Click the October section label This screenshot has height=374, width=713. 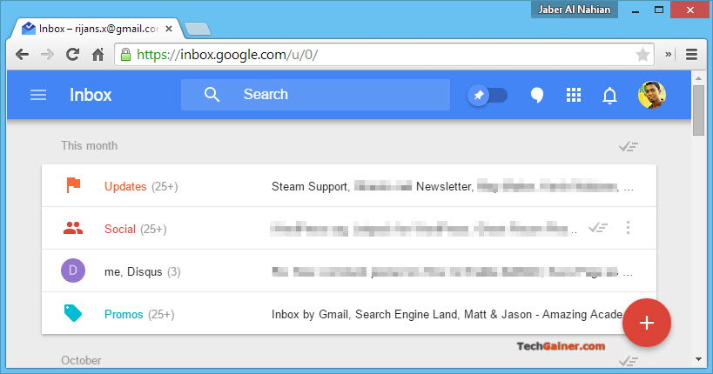click(x=81, y=360)
